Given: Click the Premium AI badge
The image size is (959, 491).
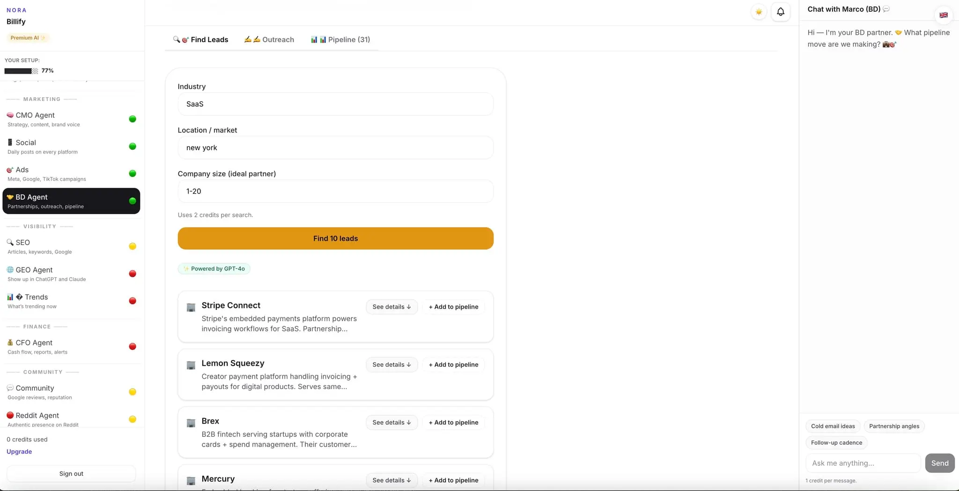Looking at the screenshot, I should (x=28, y=38).
